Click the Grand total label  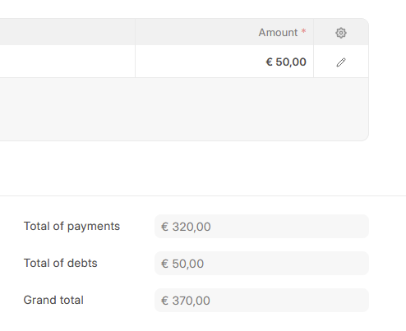(53, 300)
